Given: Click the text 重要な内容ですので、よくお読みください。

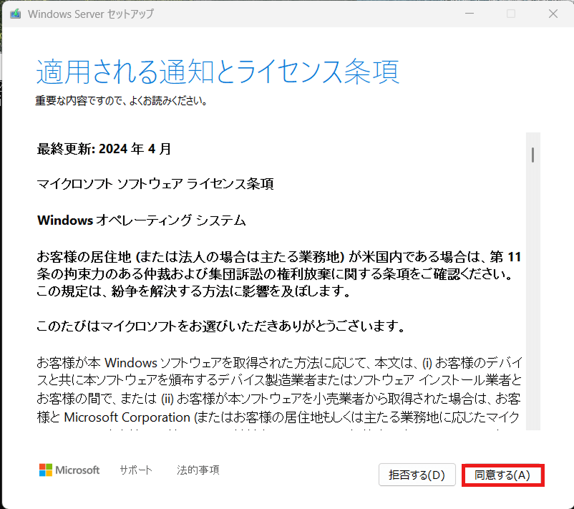Looking at the screenshot, I should (122, 101).
